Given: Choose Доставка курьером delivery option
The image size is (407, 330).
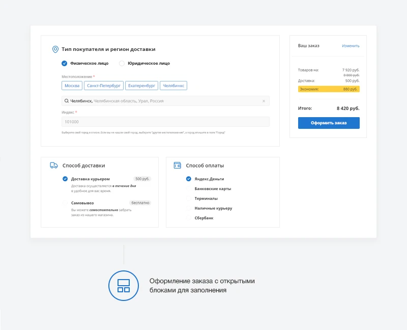Looking at the screenshot, I should pyautogui.click(x=65, y=179).
